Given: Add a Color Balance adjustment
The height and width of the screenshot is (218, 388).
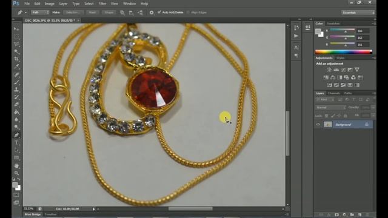Looking at the screenshot, I should coord(333,78).
